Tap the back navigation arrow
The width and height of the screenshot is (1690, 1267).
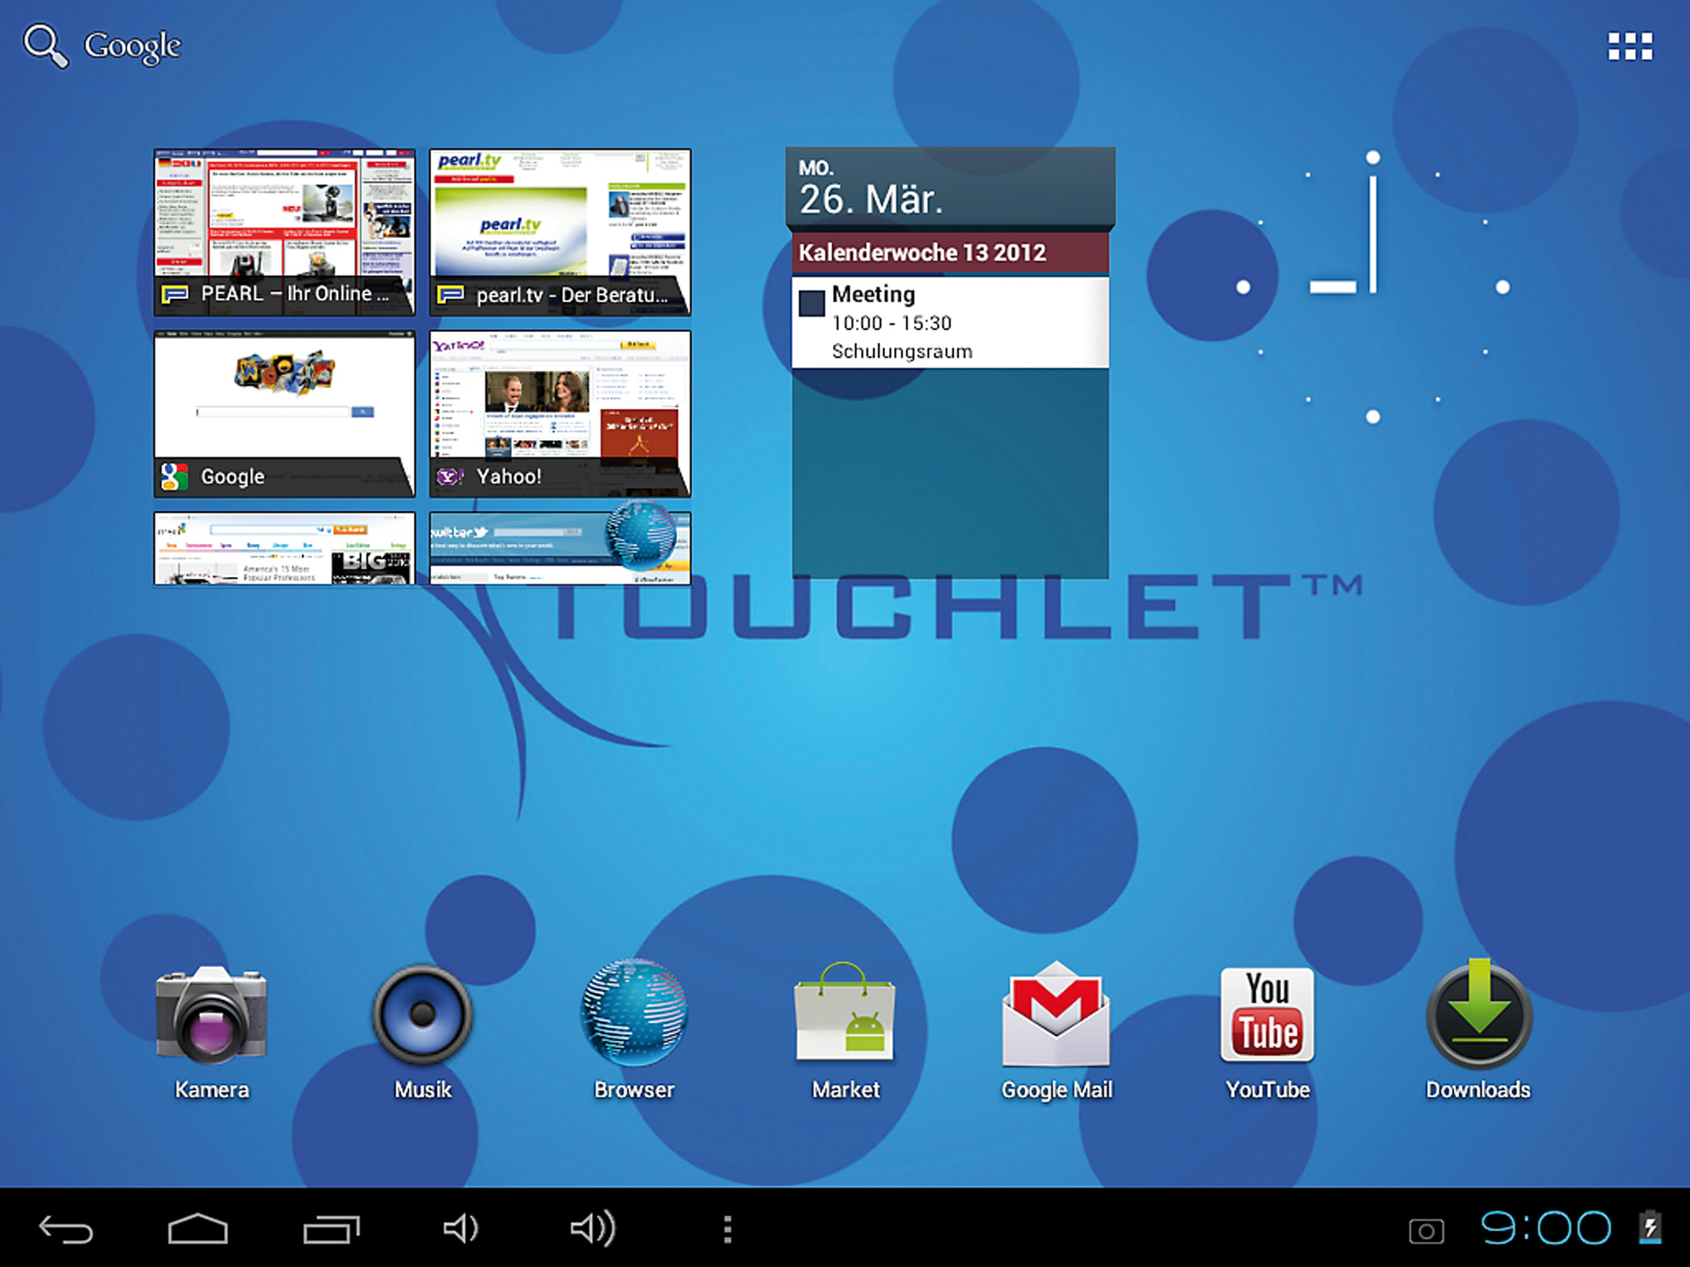click(x=66, y=1229)
